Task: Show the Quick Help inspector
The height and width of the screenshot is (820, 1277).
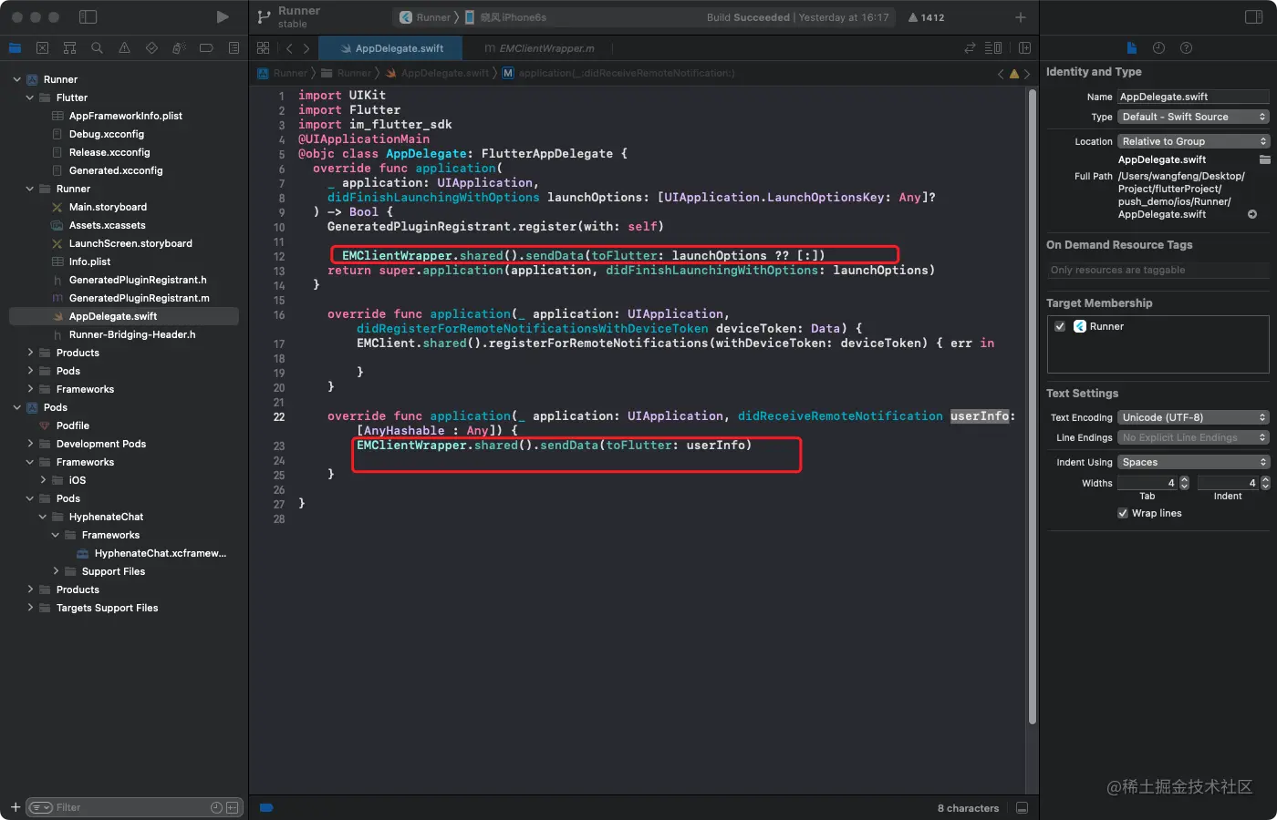Action: [x=1186, y=48]
